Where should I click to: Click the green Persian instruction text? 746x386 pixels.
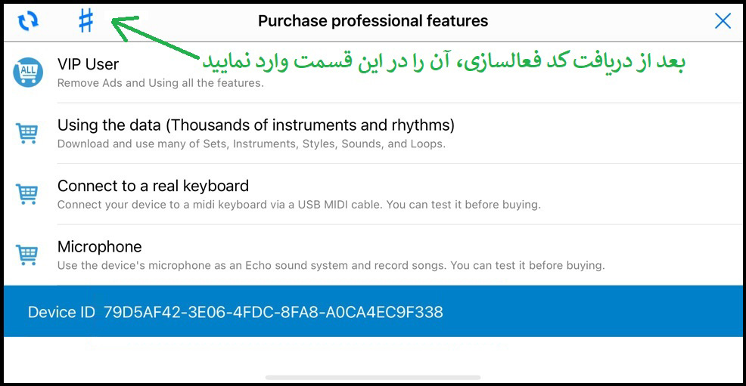[x=443, y=62]
